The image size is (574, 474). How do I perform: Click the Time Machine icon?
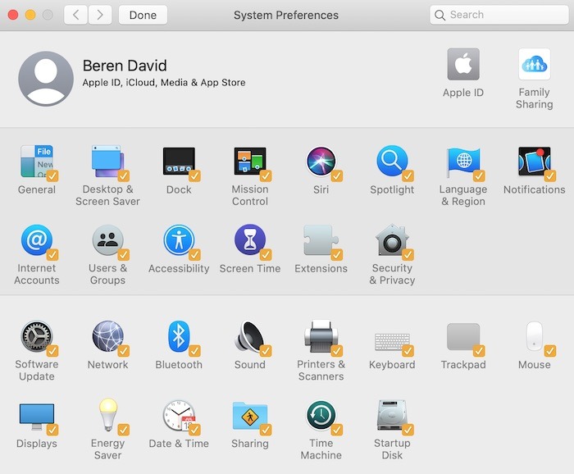(321, 415)
